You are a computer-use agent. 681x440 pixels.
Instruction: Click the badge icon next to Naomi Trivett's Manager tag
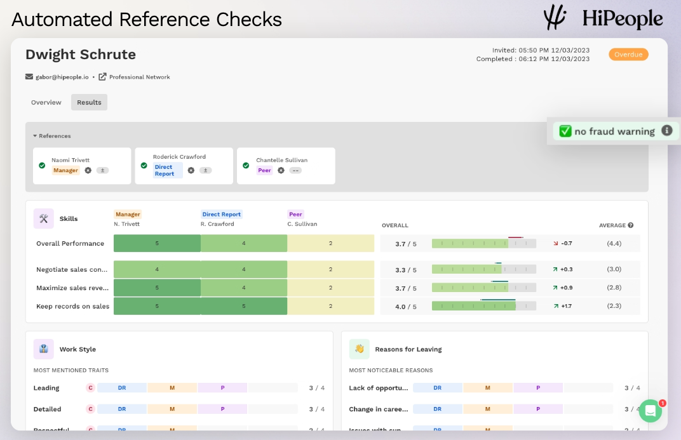(88, 170)
